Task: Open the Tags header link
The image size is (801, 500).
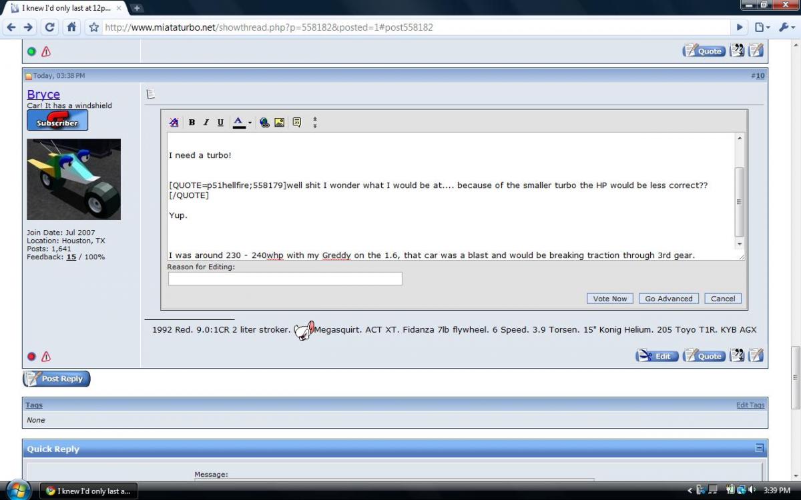Action: click(34, 405)
